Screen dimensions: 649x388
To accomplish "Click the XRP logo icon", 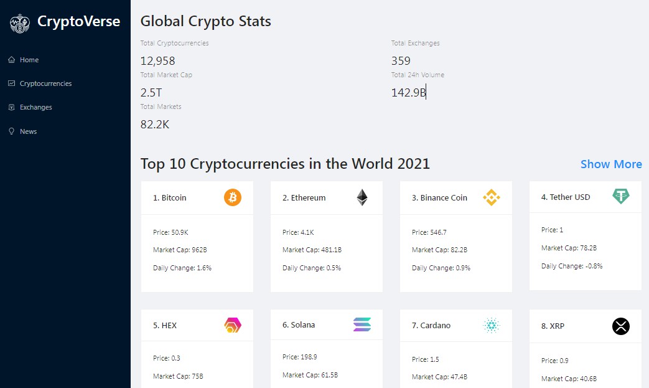I will 621,326.
